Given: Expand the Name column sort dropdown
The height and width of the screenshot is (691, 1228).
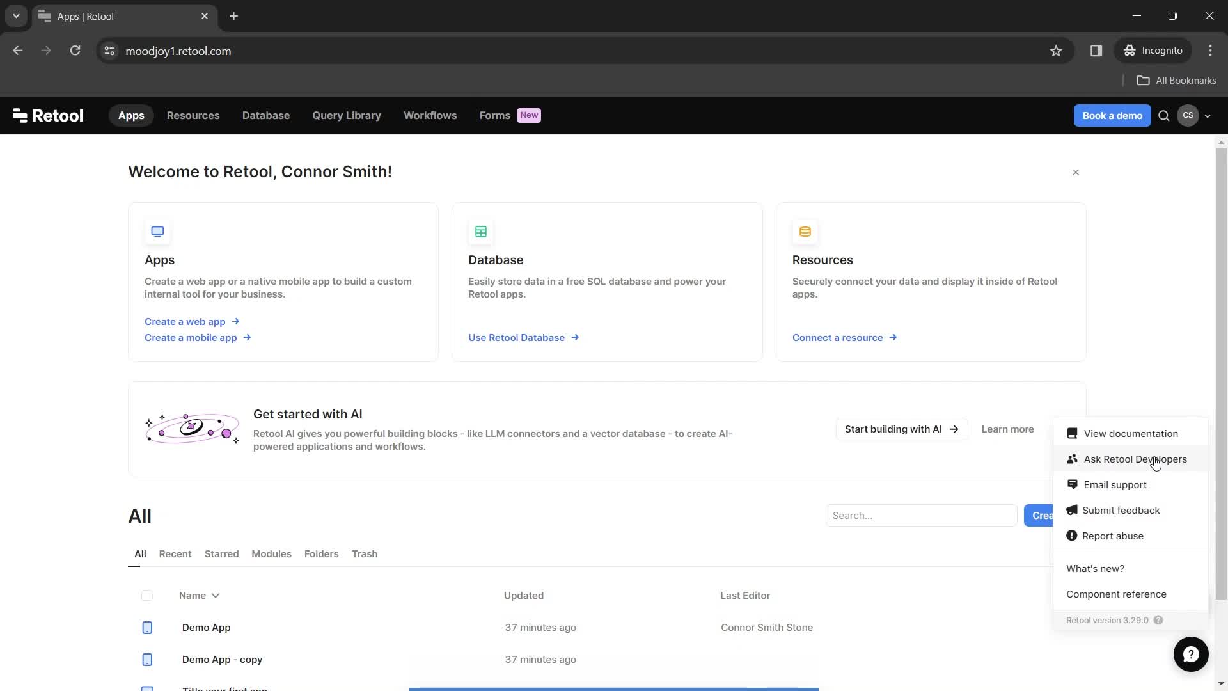Looking at the screenshot, I should 216,596.
